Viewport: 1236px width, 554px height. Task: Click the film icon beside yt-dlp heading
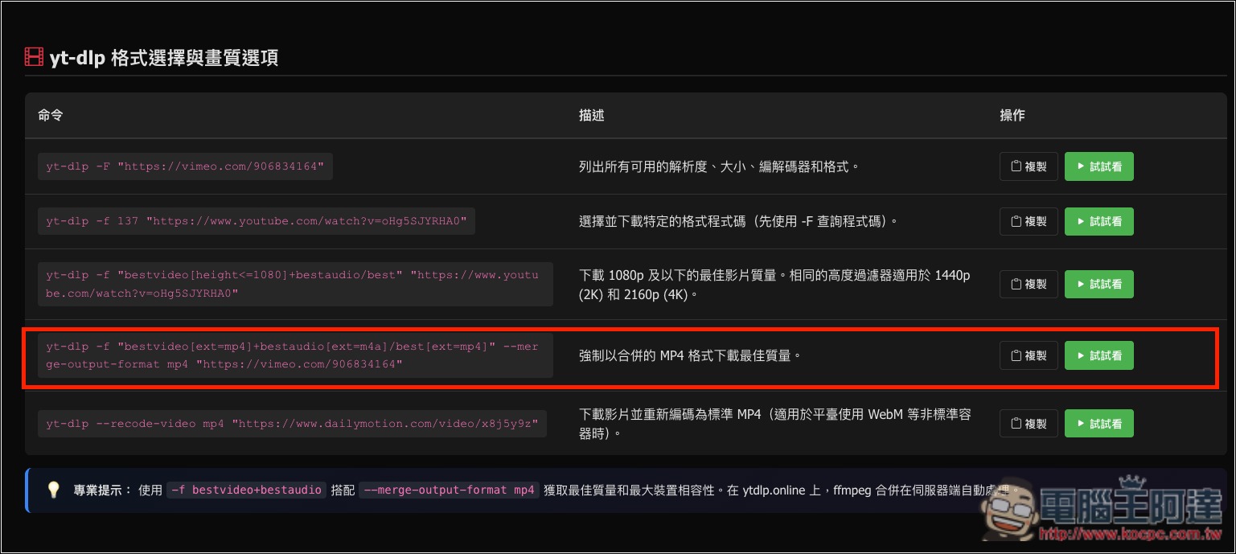tap(34, 58)
